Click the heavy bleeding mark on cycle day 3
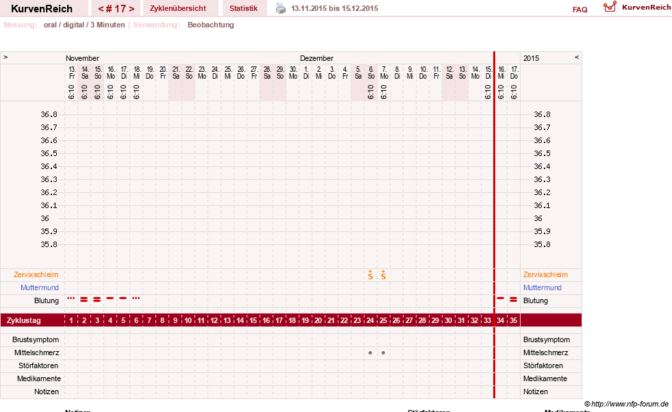The height and width of the screenshot is (412, 672). tap(97, 299)
